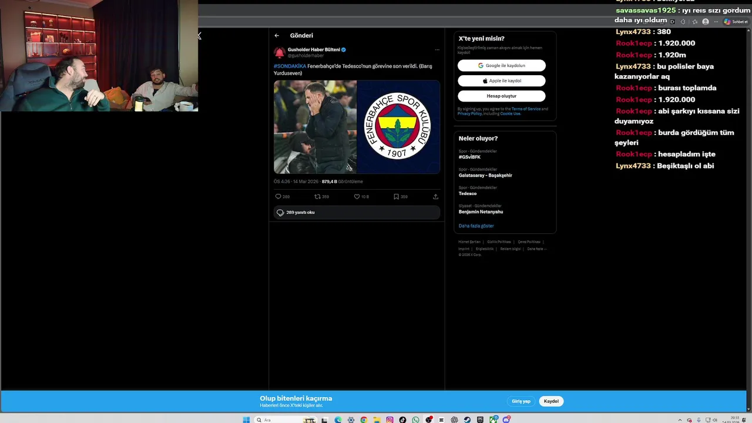Image resolution: width=752 pixels, height=423 pixels.
Task: Open Çerez Politikası footer link
Action: 529,242
